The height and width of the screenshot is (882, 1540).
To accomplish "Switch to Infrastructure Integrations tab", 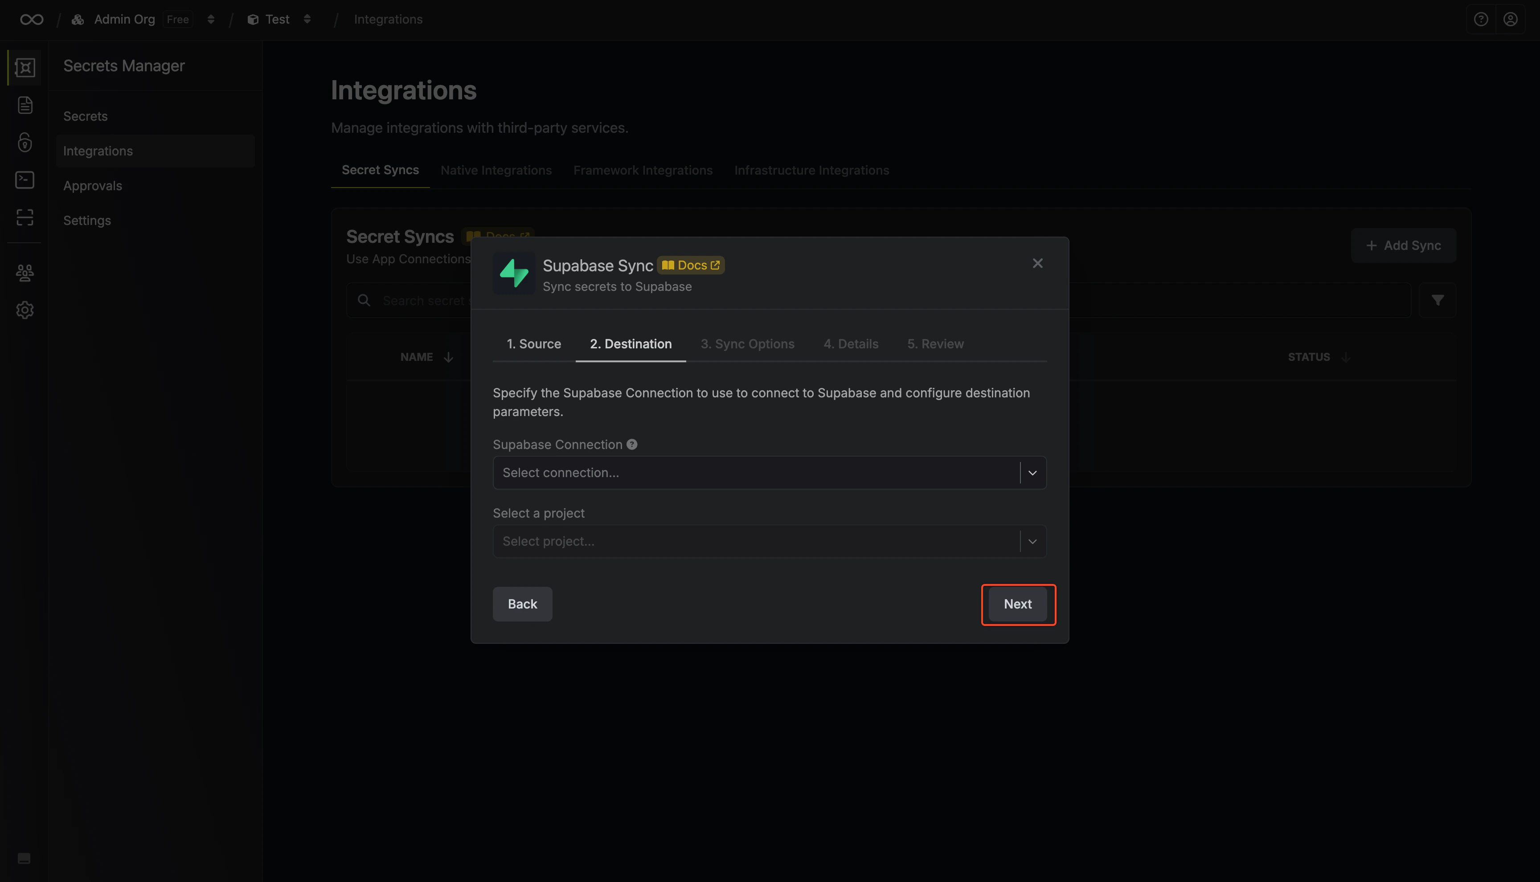I will coord(811,170).
